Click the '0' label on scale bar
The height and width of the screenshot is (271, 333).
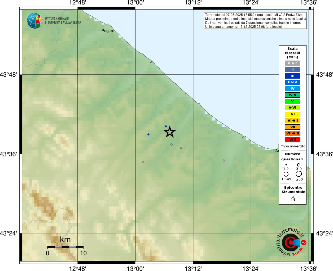[x=47, y=253]
